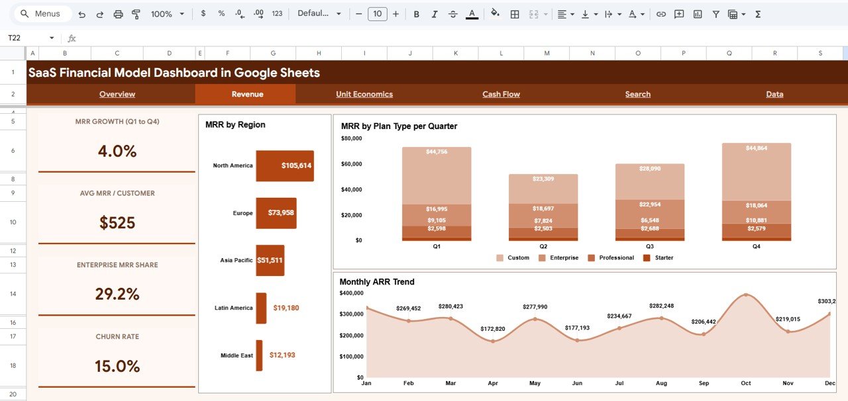Create a filter
848x401 pixels.
[715, 13]
